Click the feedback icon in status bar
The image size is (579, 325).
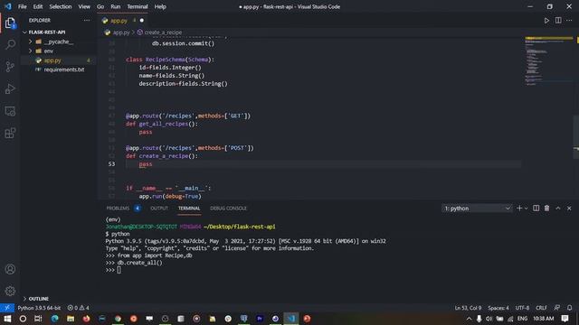tap(557, 308)
